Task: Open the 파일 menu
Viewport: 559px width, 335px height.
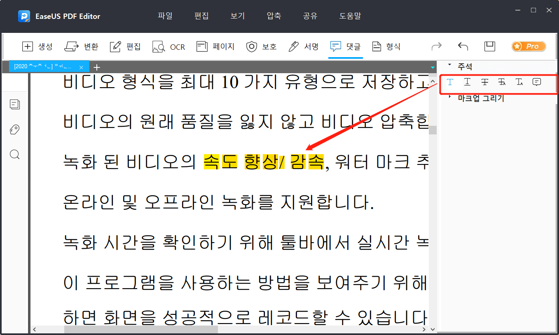Action: point(165,16)
